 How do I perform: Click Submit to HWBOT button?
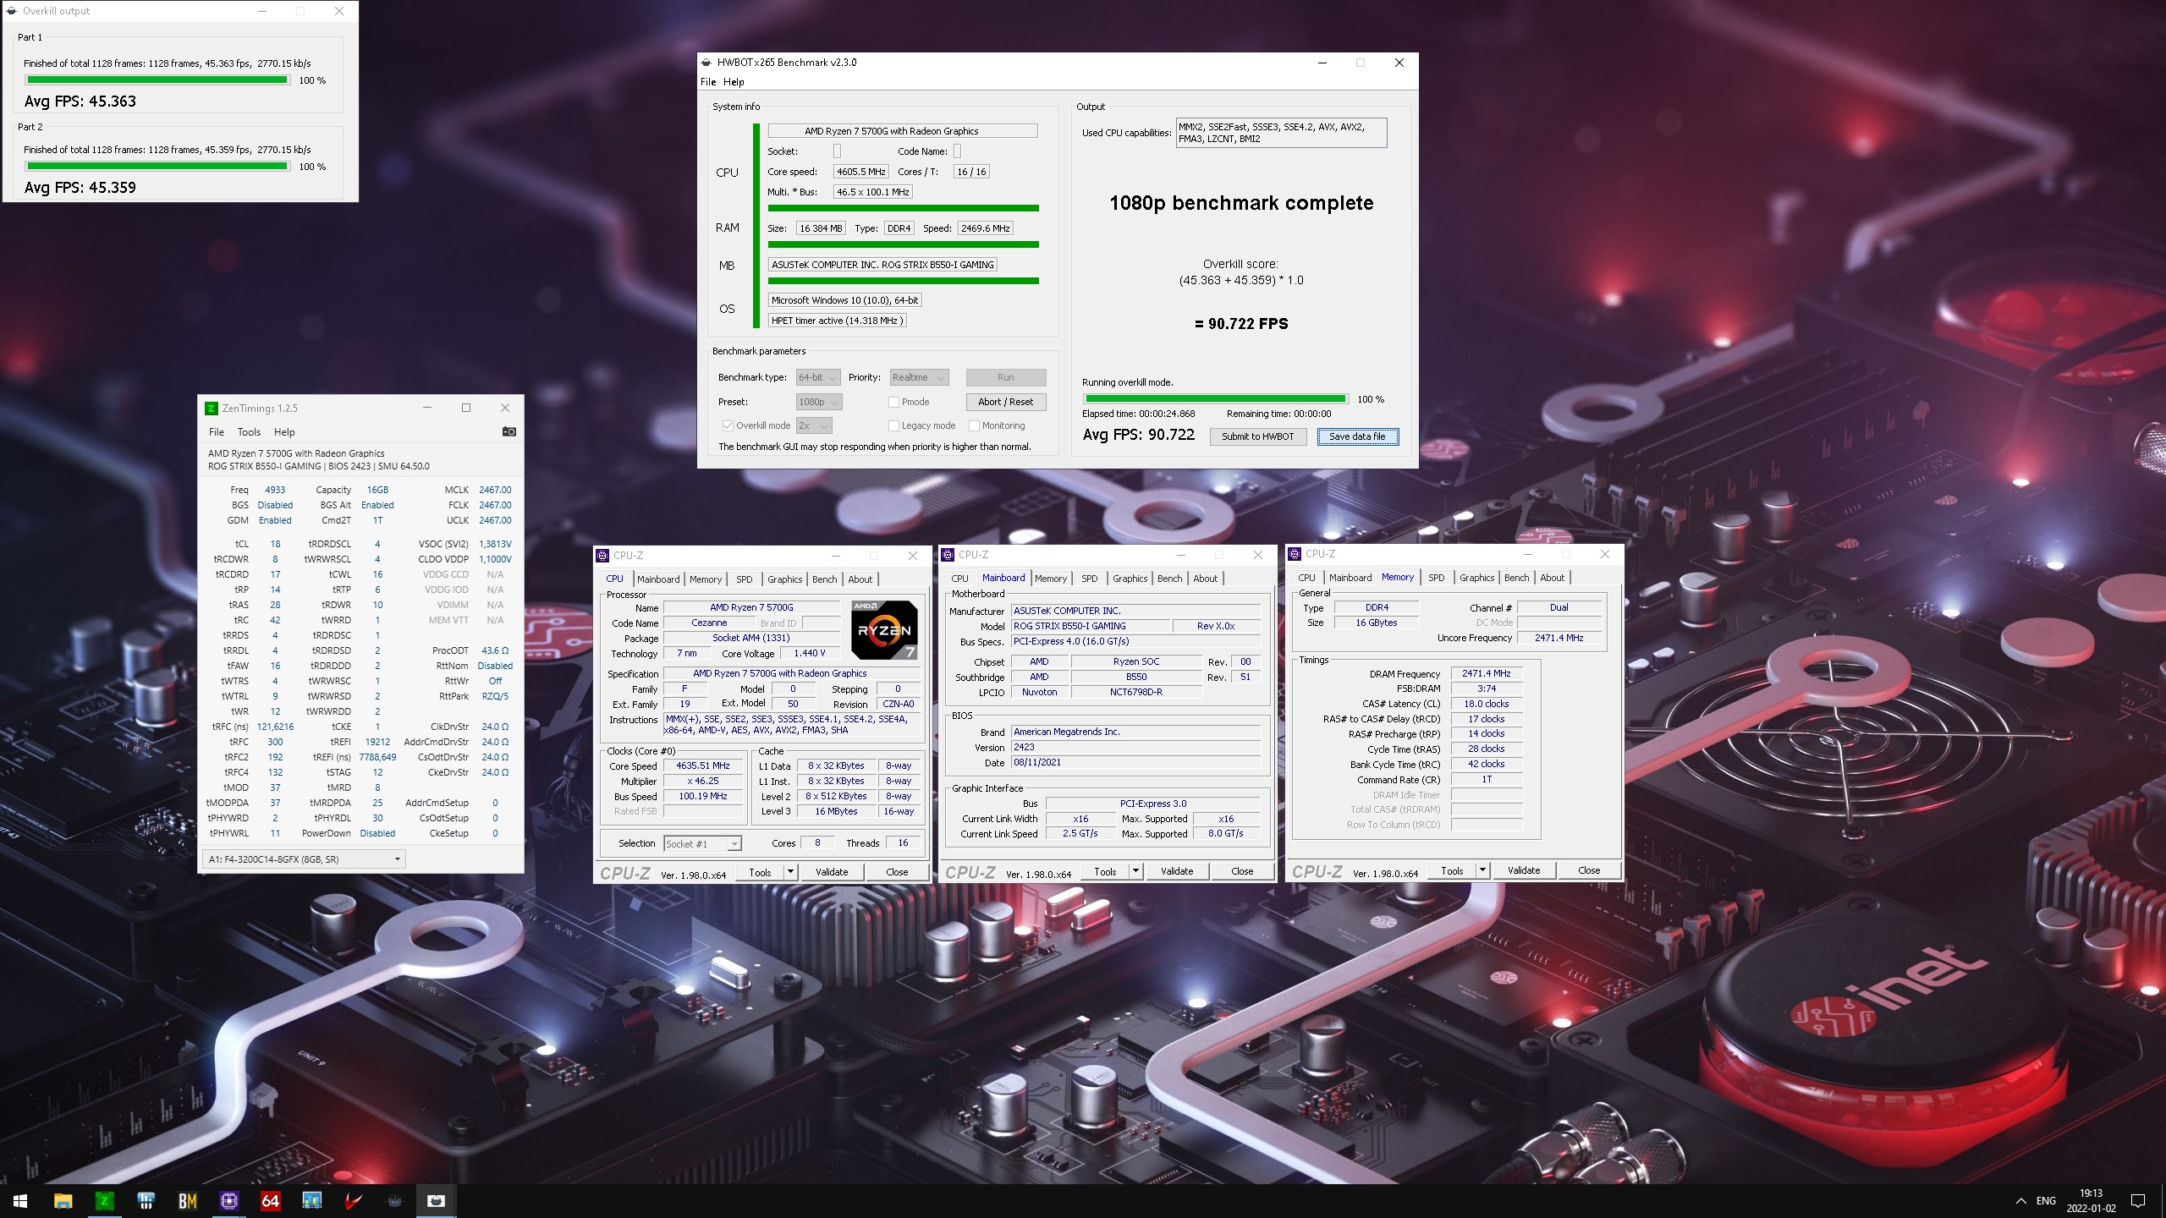click(1257, 436)
